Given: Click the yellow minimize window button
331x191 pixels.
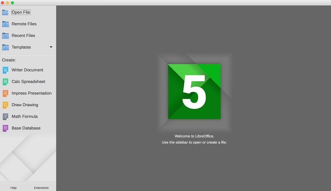Looking at the screenshot, I should [x=7, y=3].
